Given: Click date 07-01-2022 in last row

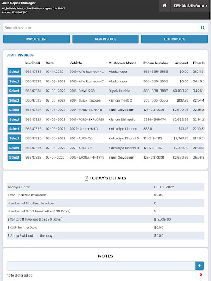Looking at the screenshot, I should click(x=55, y=158).
